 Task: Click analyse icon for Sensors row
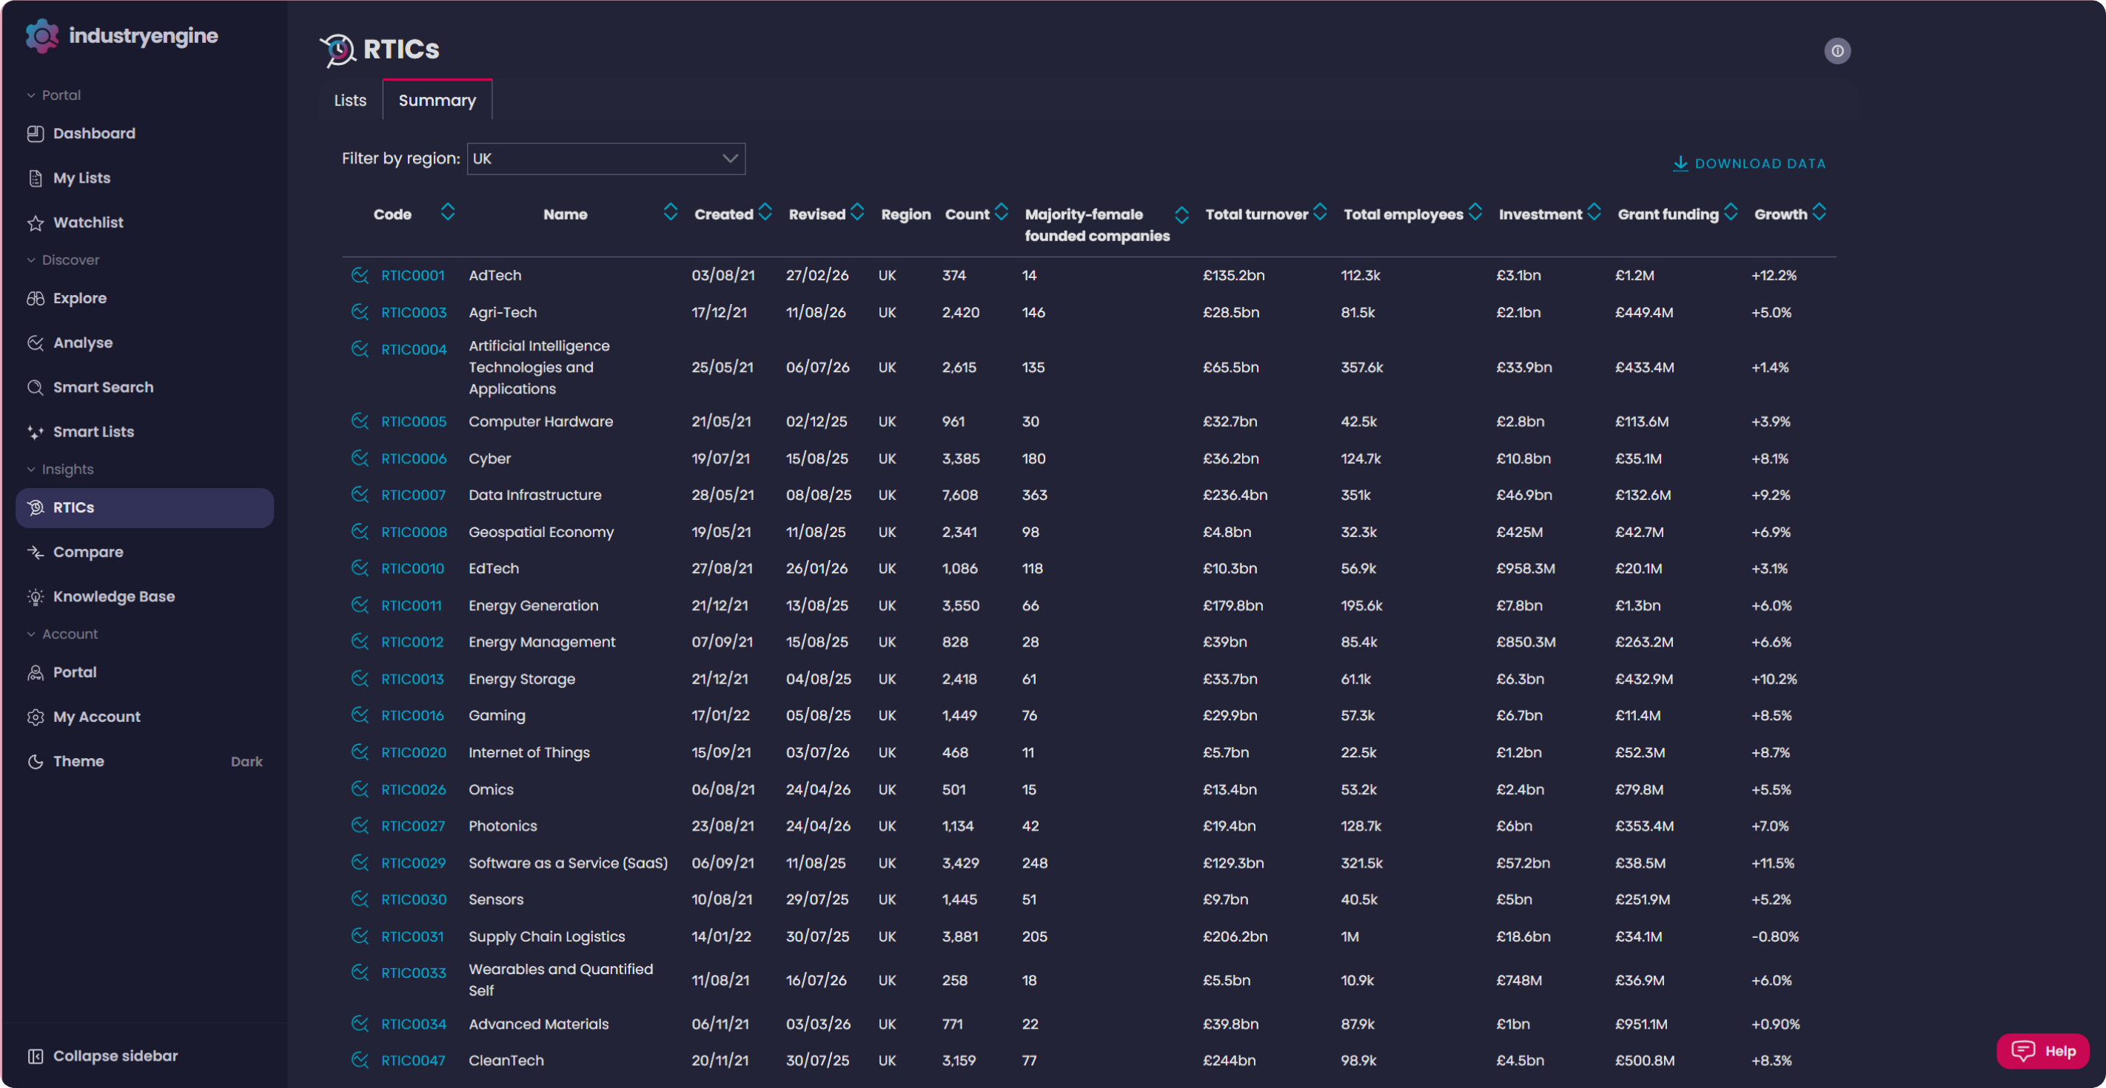click(360, 899)
